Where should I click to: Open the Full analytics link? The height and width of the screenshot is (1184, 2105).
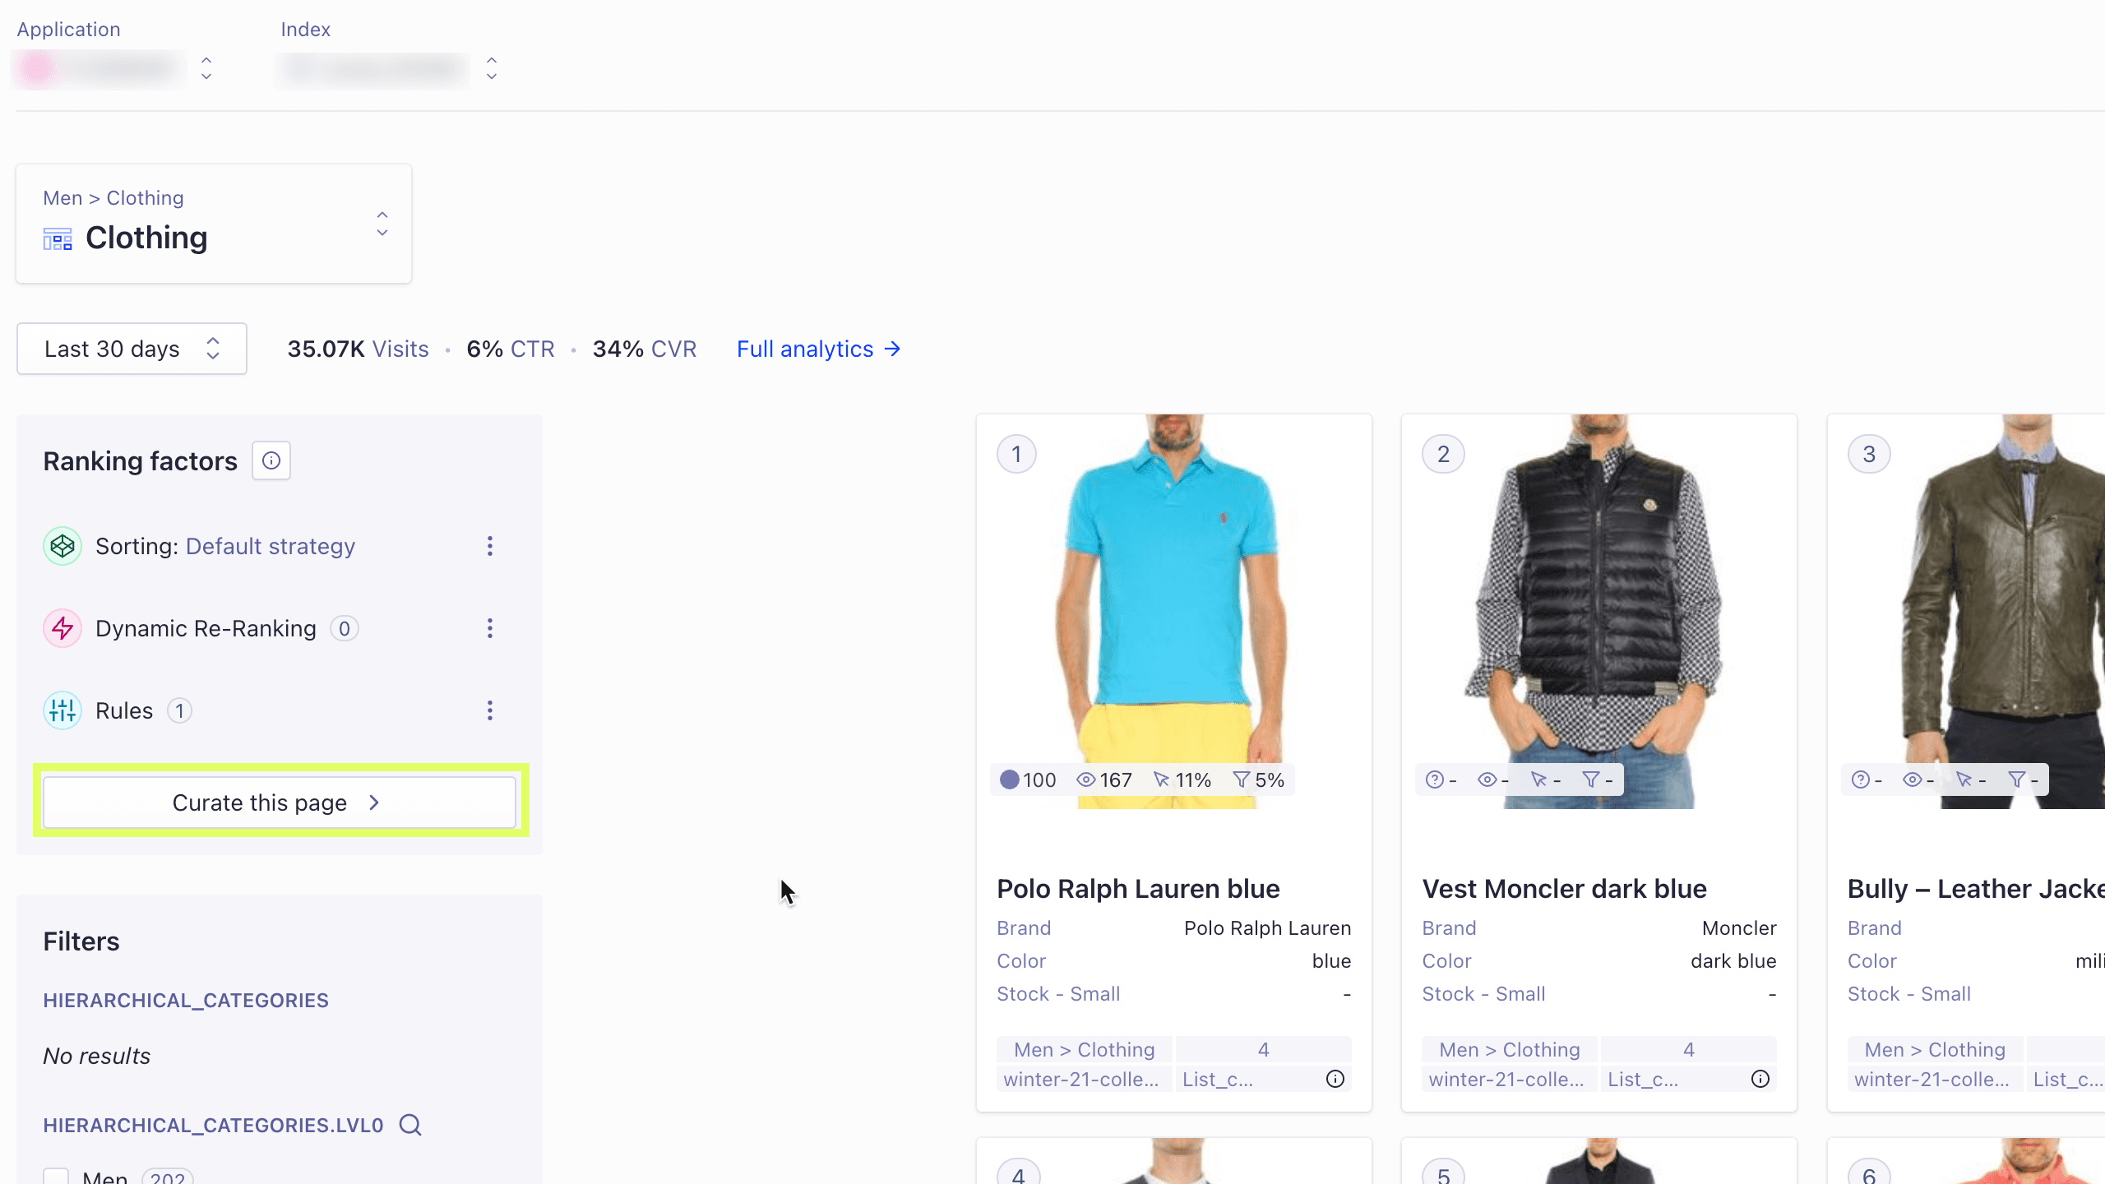point(819,349)
